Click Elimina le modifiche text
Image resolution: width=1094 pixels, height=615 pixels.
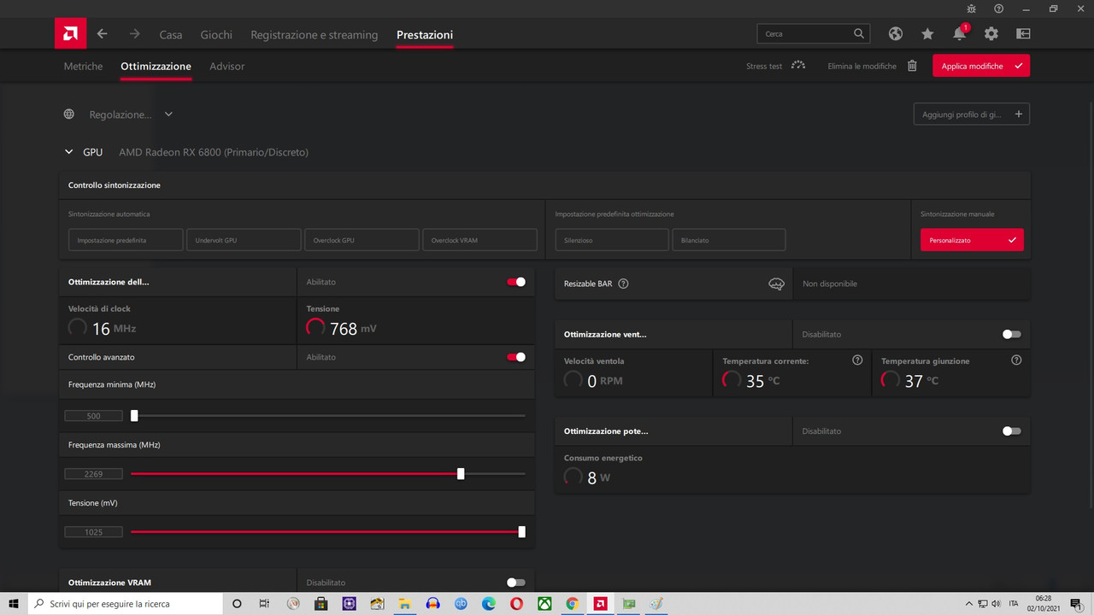(862, 66)
